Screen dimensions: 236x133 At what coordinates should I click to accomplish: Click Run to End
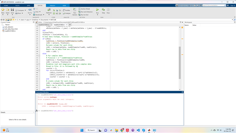pos(83,15)
